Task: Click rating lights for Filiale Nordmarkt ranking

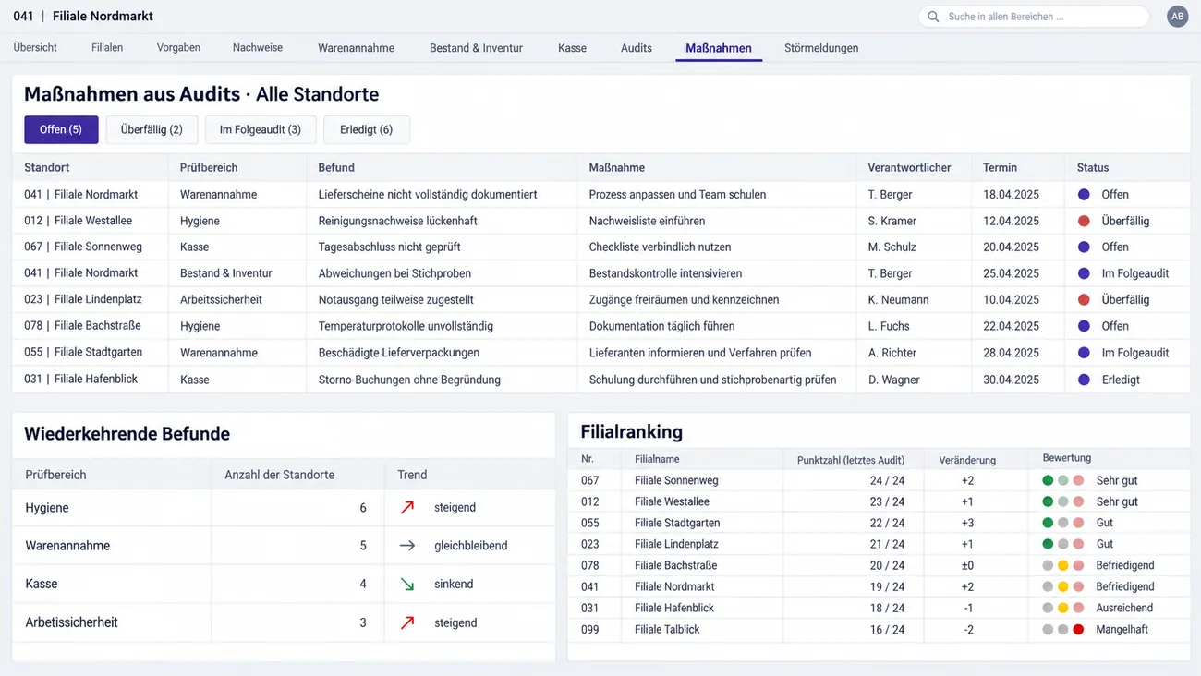Action: [x=1062, y=586]
